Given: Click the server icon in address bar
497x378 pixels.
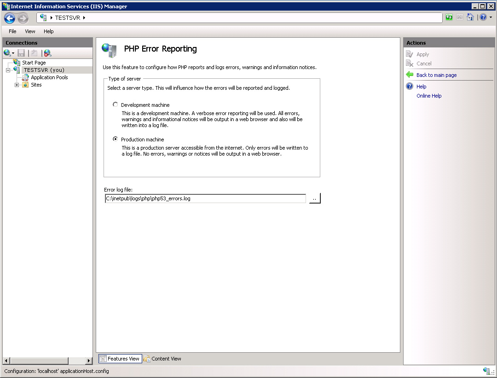Looking at the screenshot, I should [x=43, y=18].
